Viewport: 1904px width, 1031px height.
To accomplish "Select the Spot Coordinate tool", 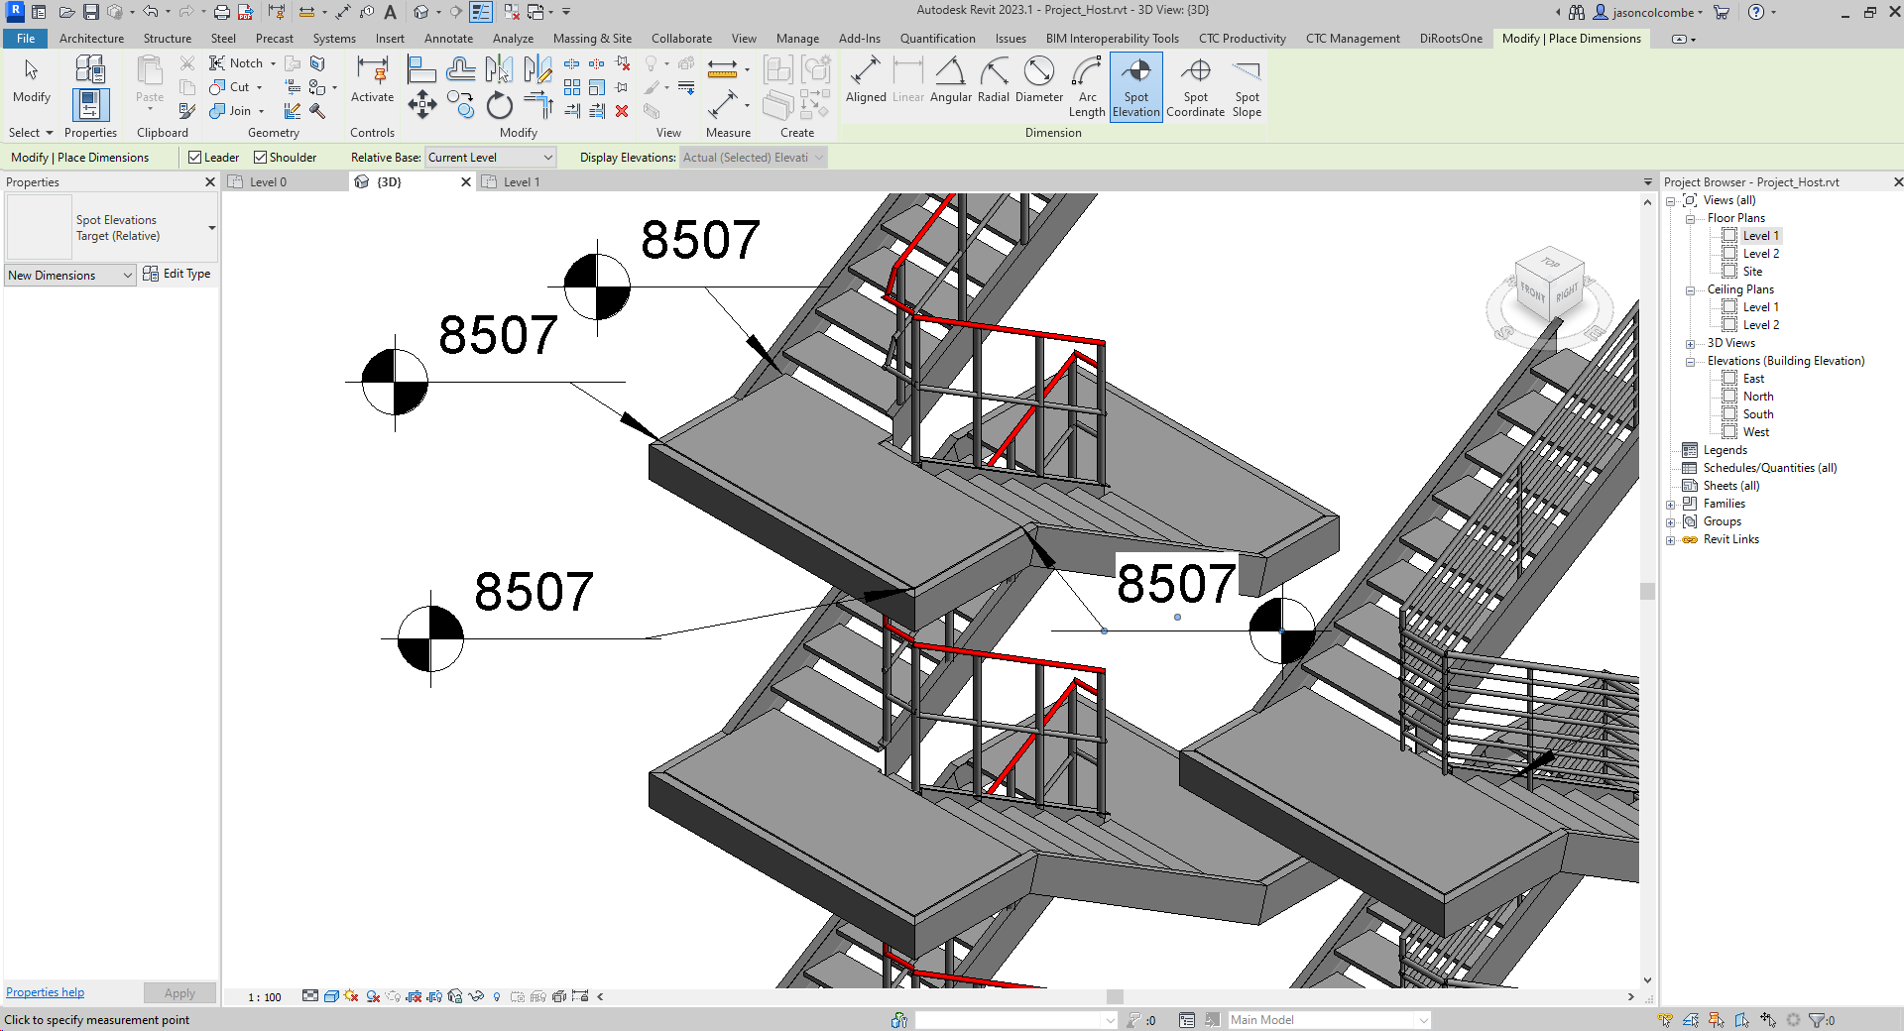I will [1195, 86].
